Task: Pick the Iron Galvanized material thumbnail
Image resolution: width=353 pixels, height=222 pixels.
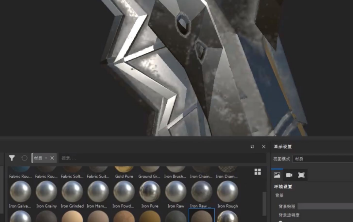Action: tap(20, 192)
